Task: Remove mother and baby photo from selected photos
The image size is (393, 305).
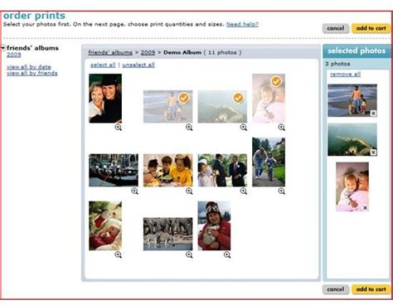Action: pos(365,208)
